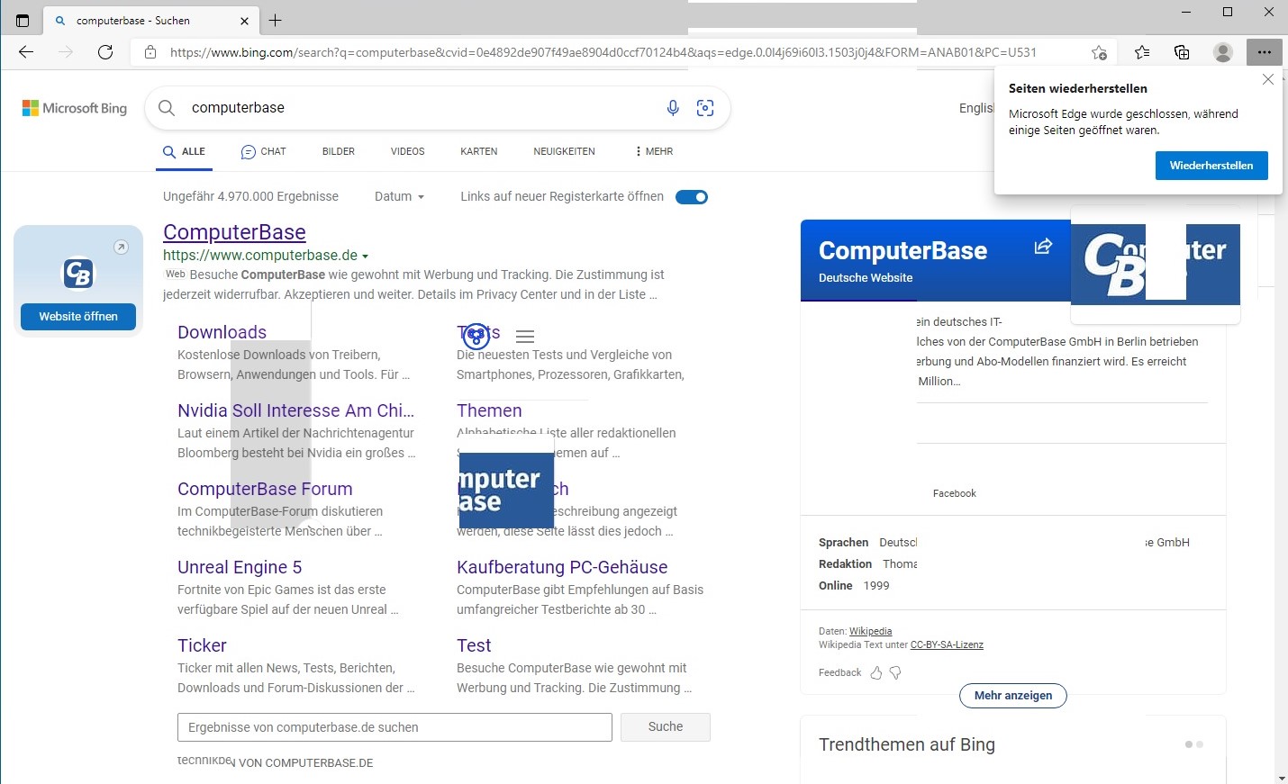
Task: Share the ComputerBase knowledge card
Action: tap(1043, 246)
